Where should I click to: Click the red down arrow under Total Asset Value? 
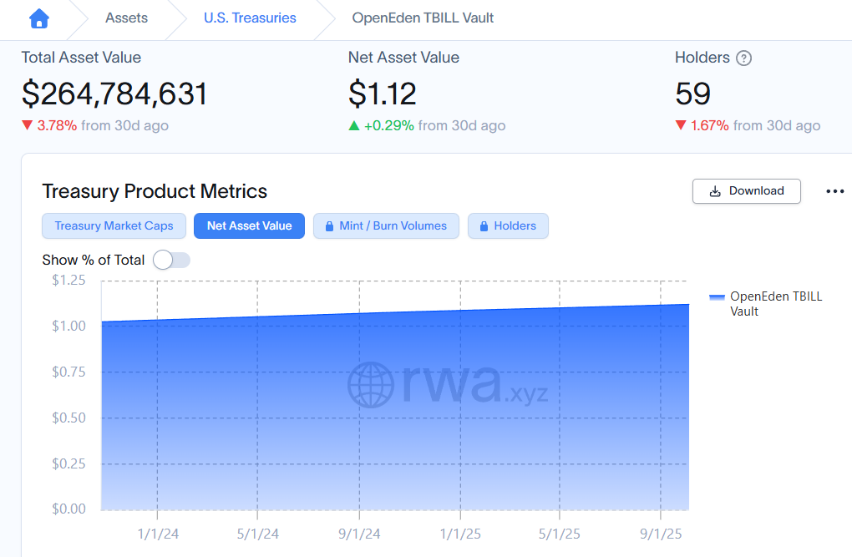[x=28, y=125]
